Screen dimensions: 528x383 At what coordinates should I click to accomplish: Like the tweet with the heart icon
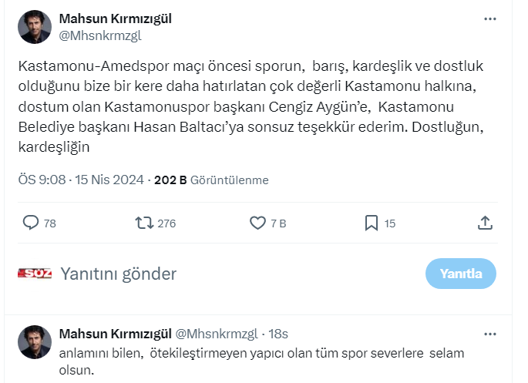coord(257,223)
